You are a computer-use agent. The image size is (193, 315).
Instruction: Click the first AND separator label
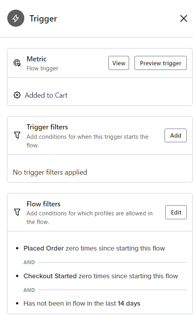(29, 262)
